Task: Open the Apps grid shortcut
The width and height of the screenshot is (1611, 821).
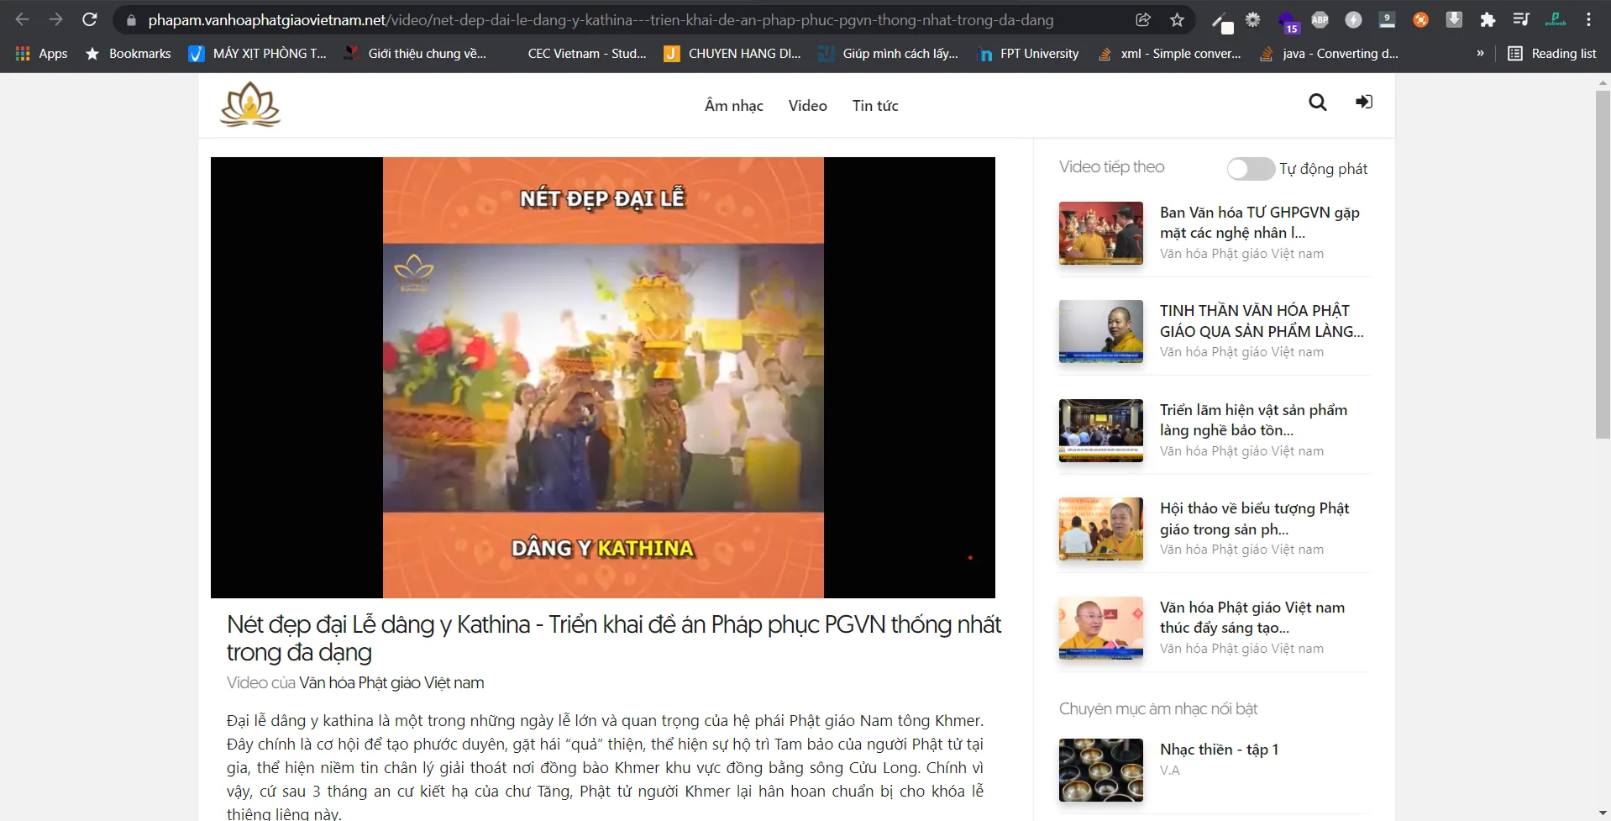Action: coord(41,54)
